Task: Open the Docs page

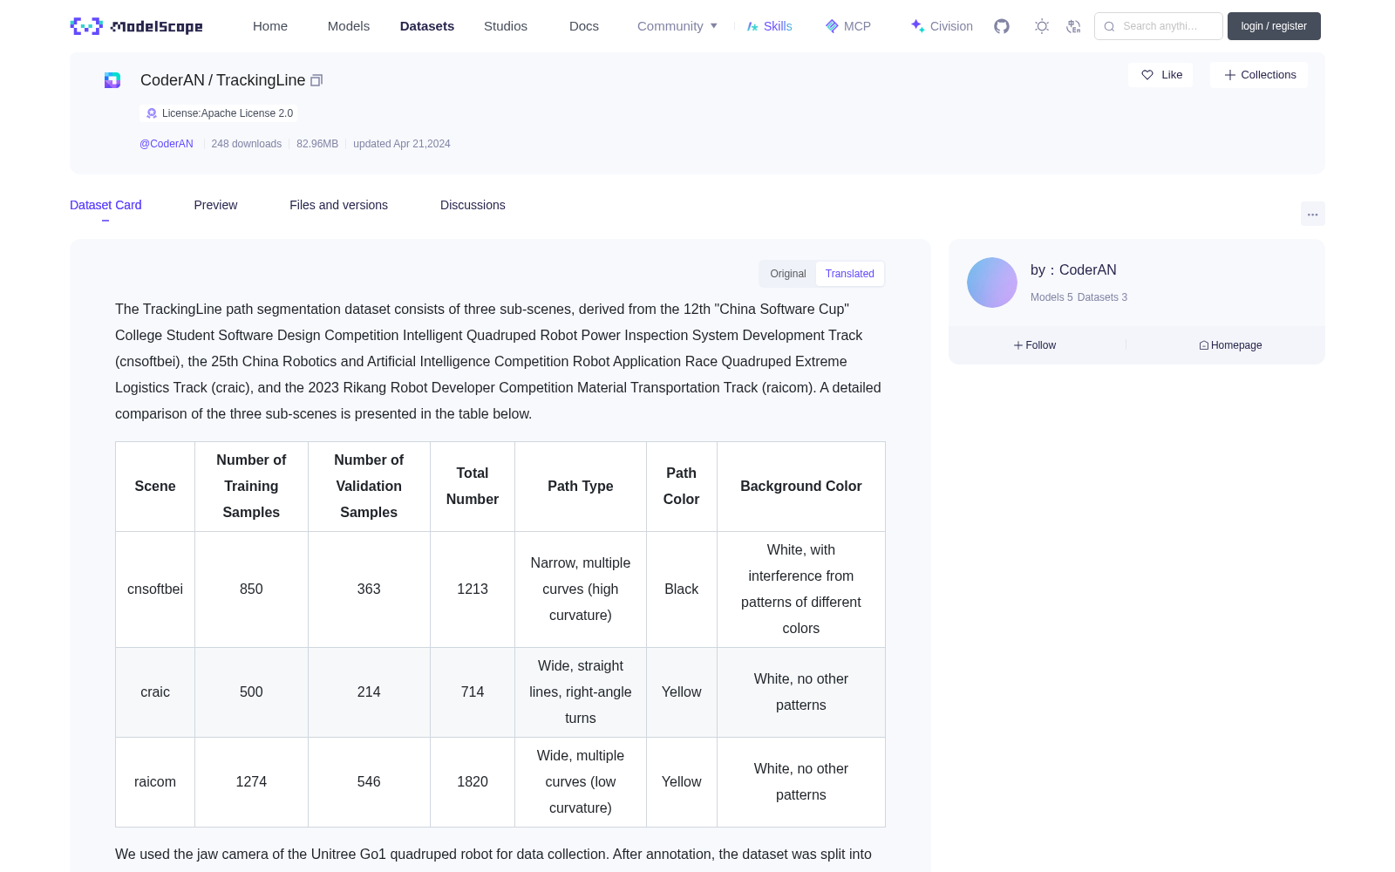Action: 584,26
